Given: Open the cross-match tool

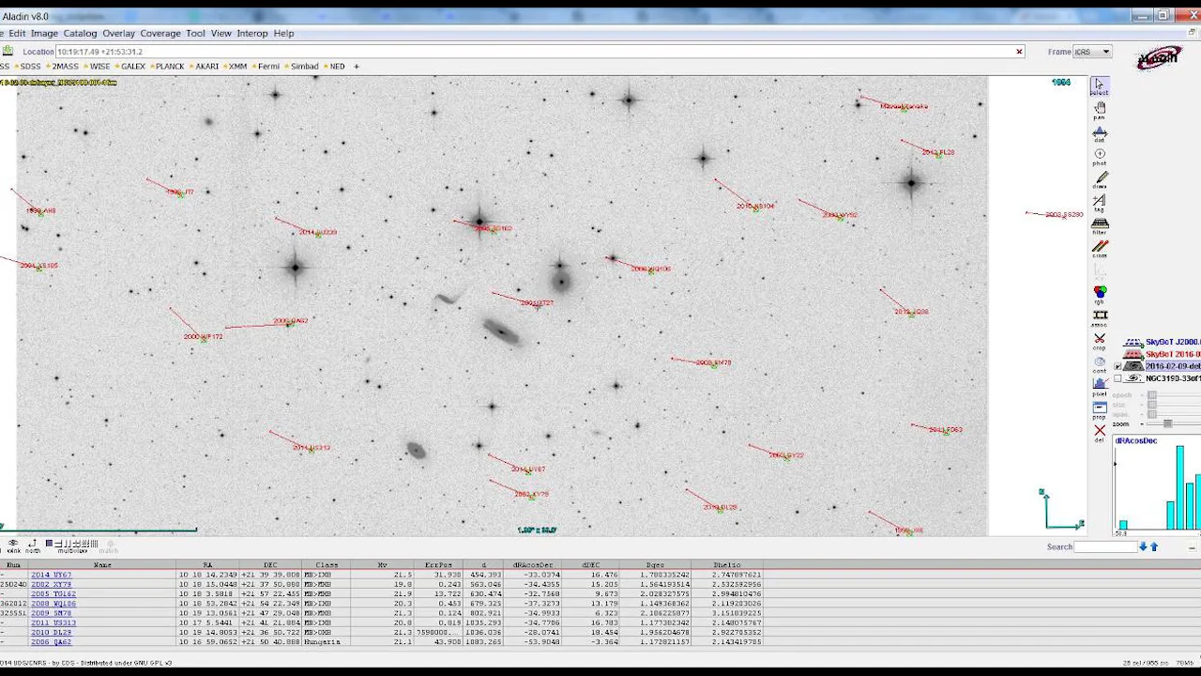Looking at the screenshot, I should point(1100,248).
